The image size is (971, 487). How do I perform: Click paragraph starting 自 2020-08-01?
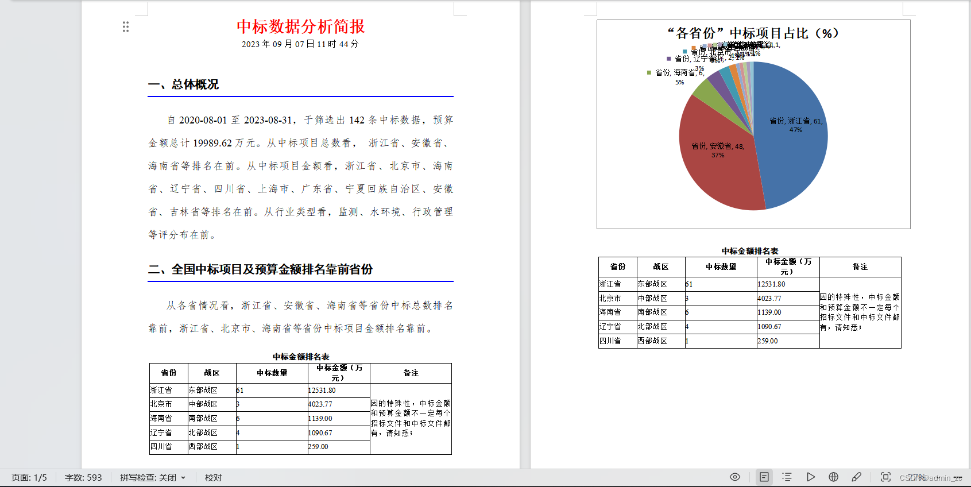click(x=301, y=177)
